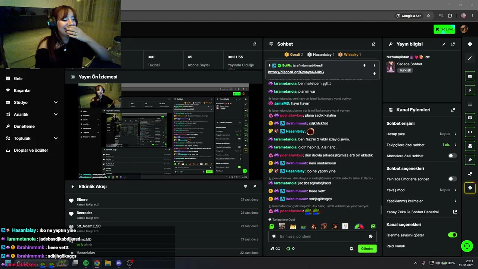
Task: Toggle Abonelere özel sohbet switch
Action: pyautogui.click(x=453, y=156)
